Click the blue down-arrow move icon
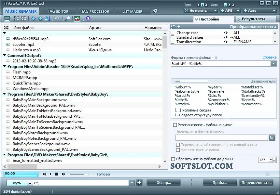280x195 pixels. 33,19
